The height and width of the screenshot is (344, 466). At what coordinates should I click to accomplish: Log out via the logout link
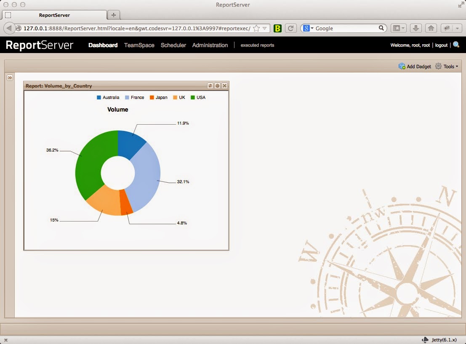(441, 45)
